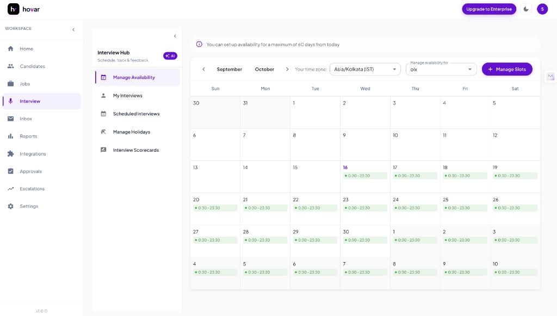Viewport: 557px width, 316px height.
Task: Toggle dark mode moon button
Action: tap(526, 9)
